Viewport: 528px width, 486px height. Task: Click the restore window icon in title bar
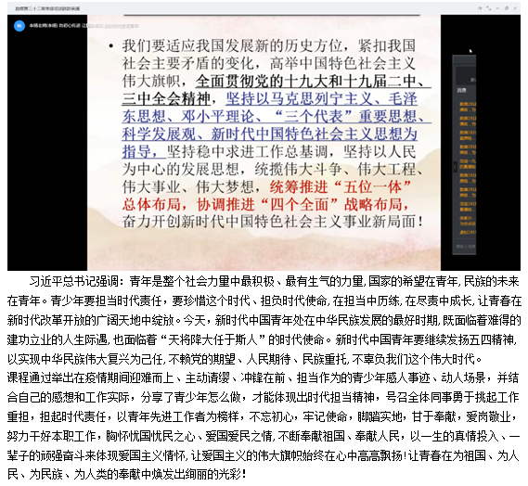[507, 8]
